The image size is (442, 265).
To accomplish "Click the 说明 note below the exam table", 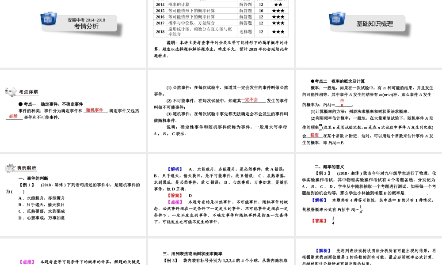I will coord(221,49).
